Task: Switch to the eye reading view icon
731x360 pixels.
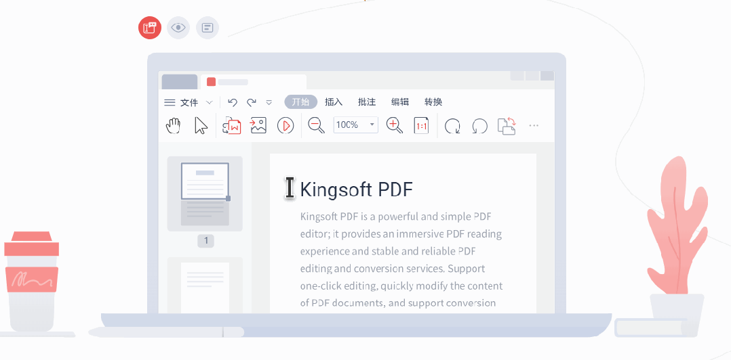Action: [178, 28]
